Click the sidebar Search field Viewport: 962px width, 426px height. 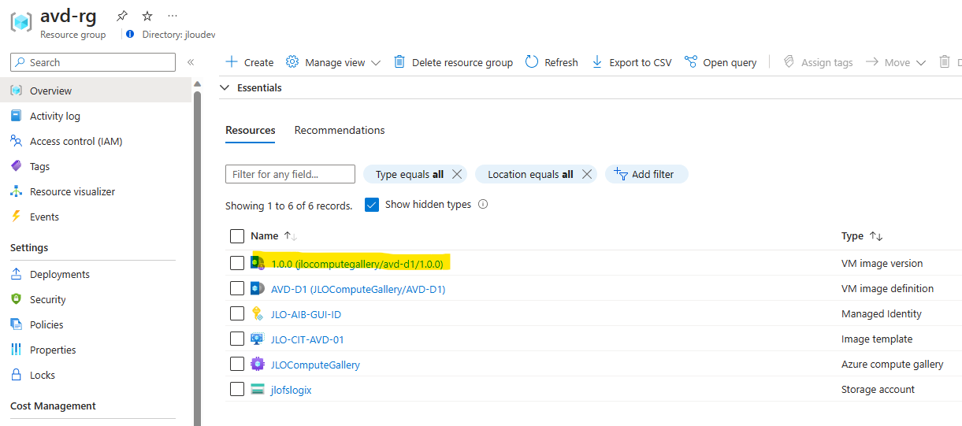pyautogui.click(x=92, y=62)
